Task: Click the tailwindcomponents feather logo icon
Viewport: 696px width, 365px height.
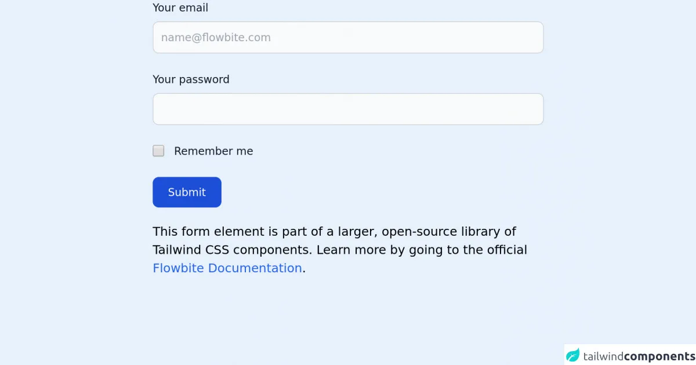Action: tap(573, 355)
